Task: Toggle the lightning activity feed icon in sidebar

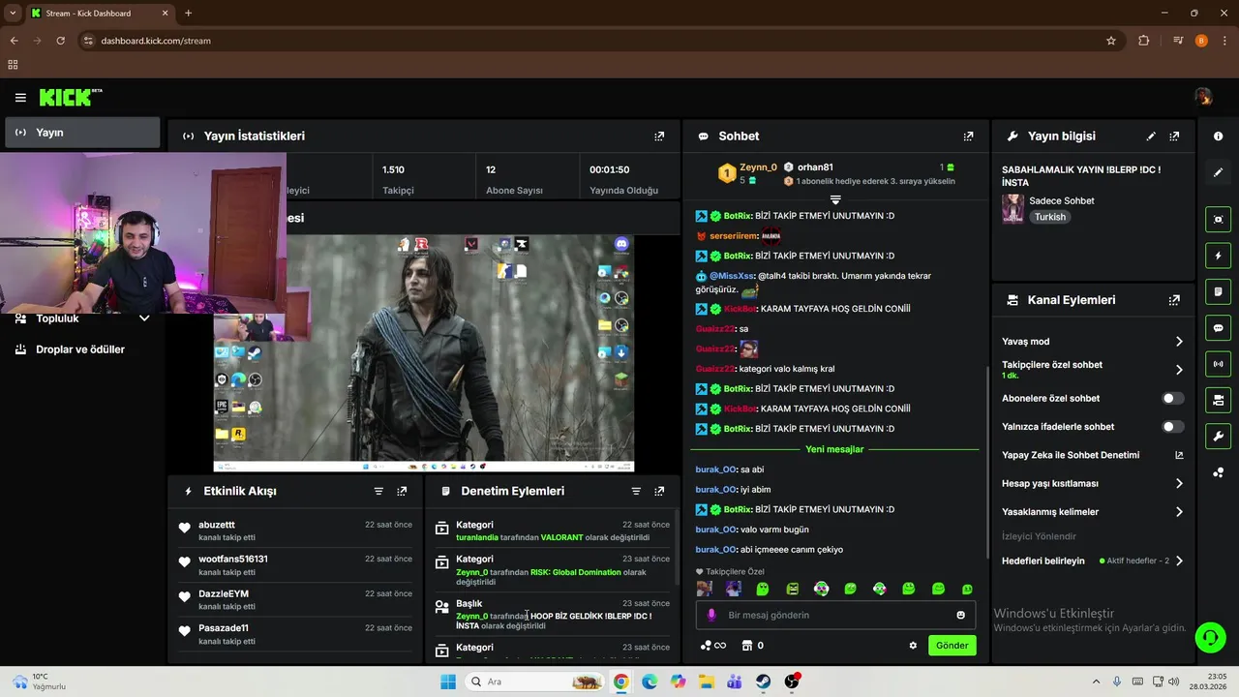Action: (1218, 256)
